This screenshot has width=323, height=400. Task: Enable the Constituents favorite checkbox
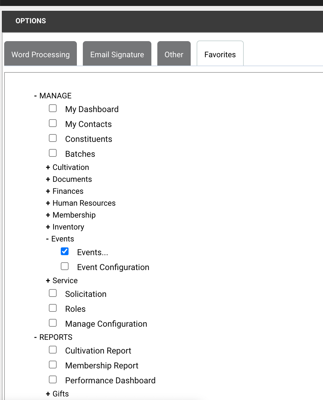tap(53, 138)
